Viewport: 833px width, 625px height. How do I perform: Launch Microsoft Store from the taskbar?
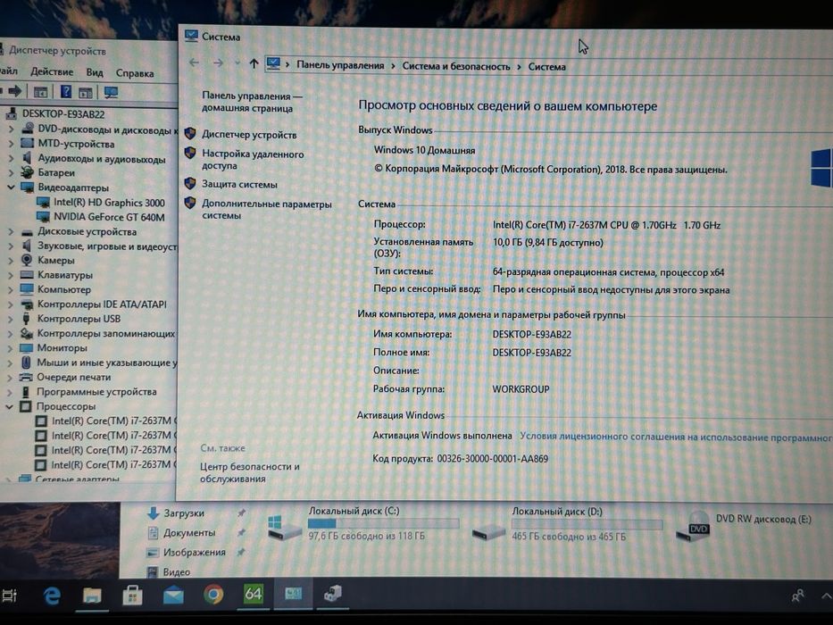(132, 596)
